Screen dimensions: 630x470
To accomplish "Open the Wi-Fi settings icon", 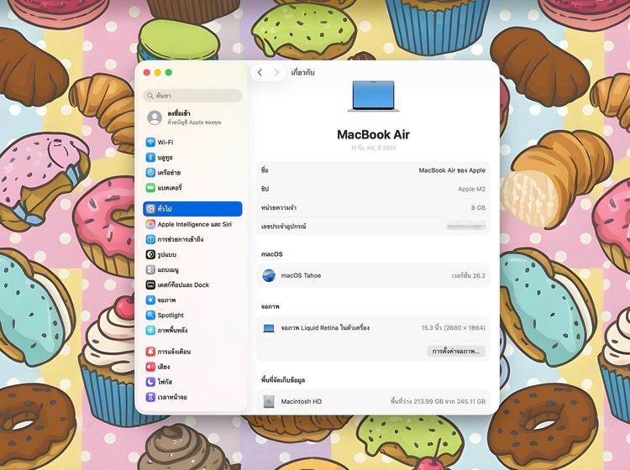I will tap(150, 142).
